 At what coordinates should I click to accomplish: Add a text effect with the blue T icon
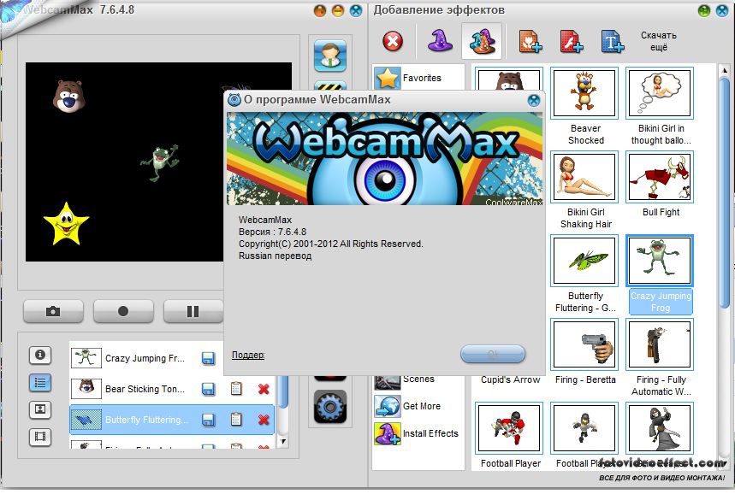[x=612, y=41]
